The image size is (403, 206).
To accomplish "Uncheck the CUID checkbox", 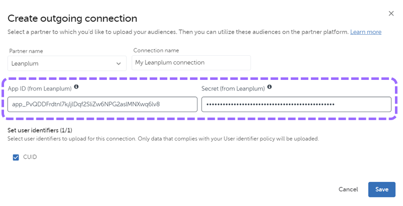I will click(x=16, y=157).
